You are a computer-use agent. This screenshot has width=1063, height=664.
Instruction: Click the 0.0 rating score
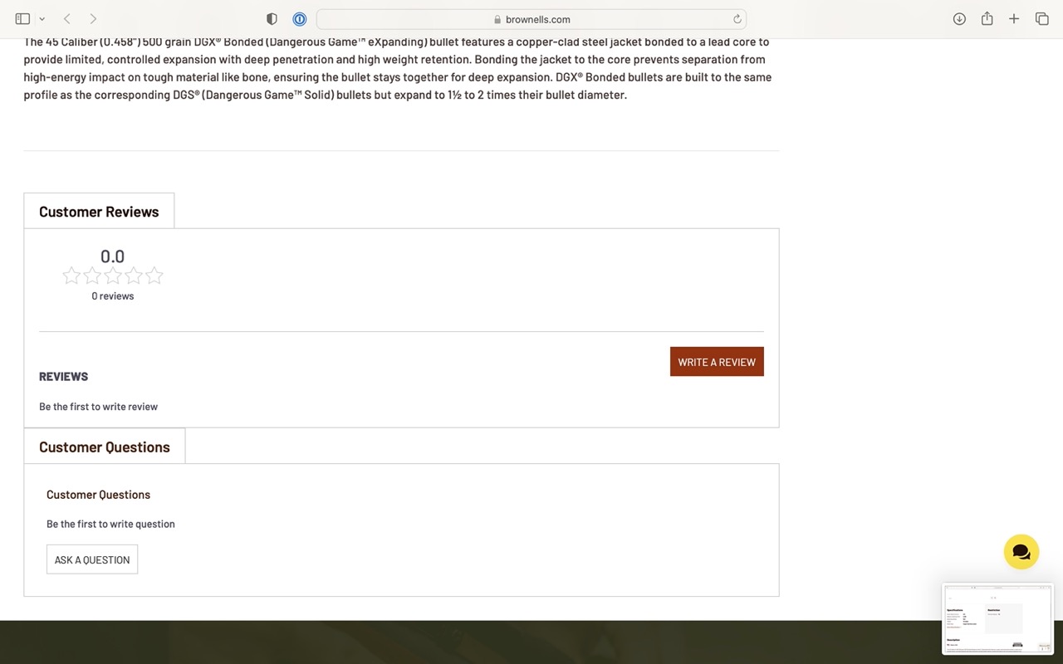coord(113,256)
